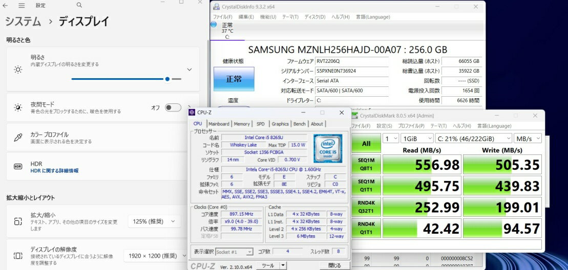Click the green All benchmark button

pos(366,144)
